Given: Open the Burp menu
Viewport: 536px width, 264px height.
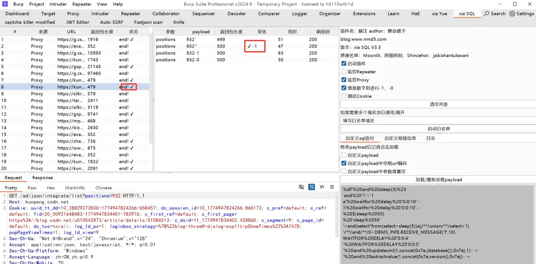Looking at the screenshot, I should click(18, 4).
